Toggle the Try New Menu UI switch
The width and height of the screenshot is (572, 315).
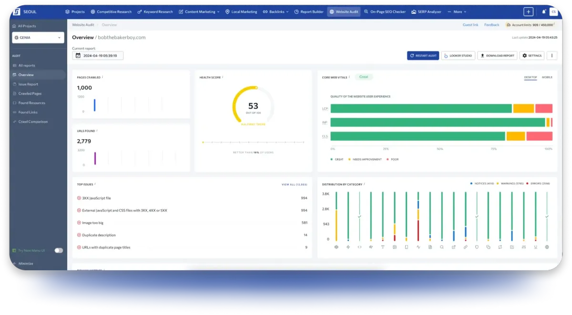[x=59, y=250]
